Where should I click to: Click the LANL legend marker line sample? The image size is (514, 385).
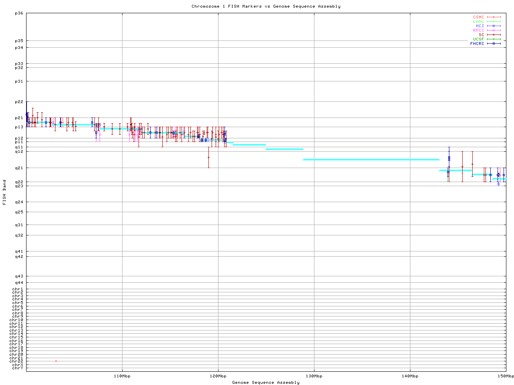pyautogui.click(x=494, y=22)
